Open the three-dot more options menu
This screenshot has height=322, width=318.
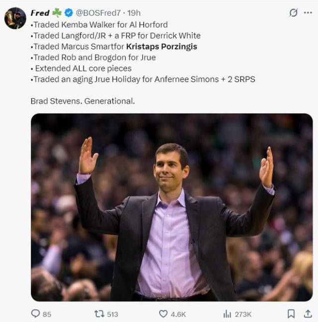308,13
